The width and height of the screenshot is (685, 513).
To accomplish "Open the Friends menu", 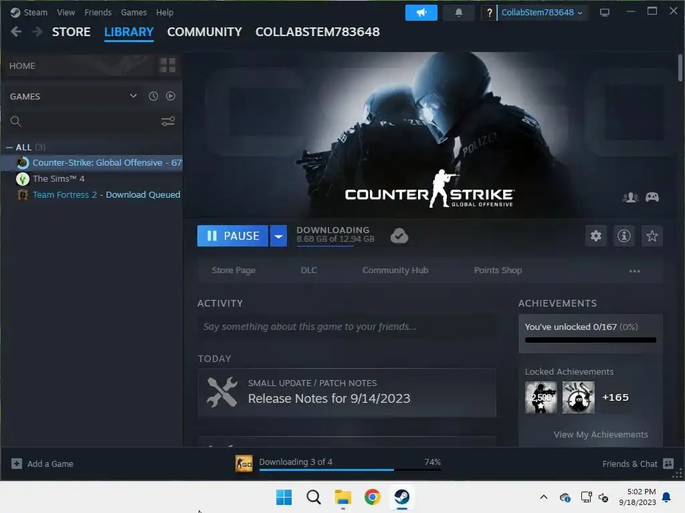I will coord(98,13).
